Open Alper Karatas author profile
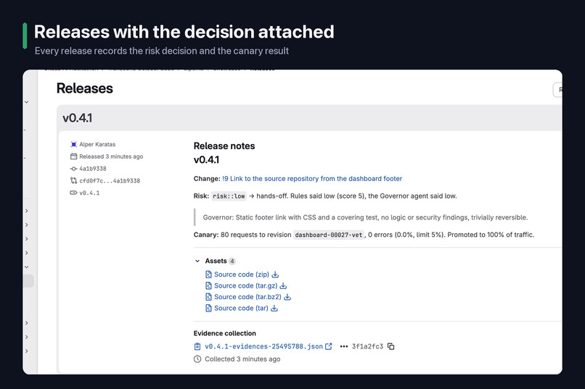This screenshot has width=585, height=389. coord(97,144)
